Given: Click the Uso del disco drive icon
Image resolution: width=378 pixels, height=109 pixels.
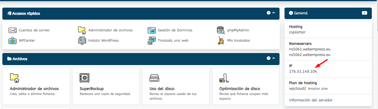Looking at the screenshot, I should [x=154, y=78].
